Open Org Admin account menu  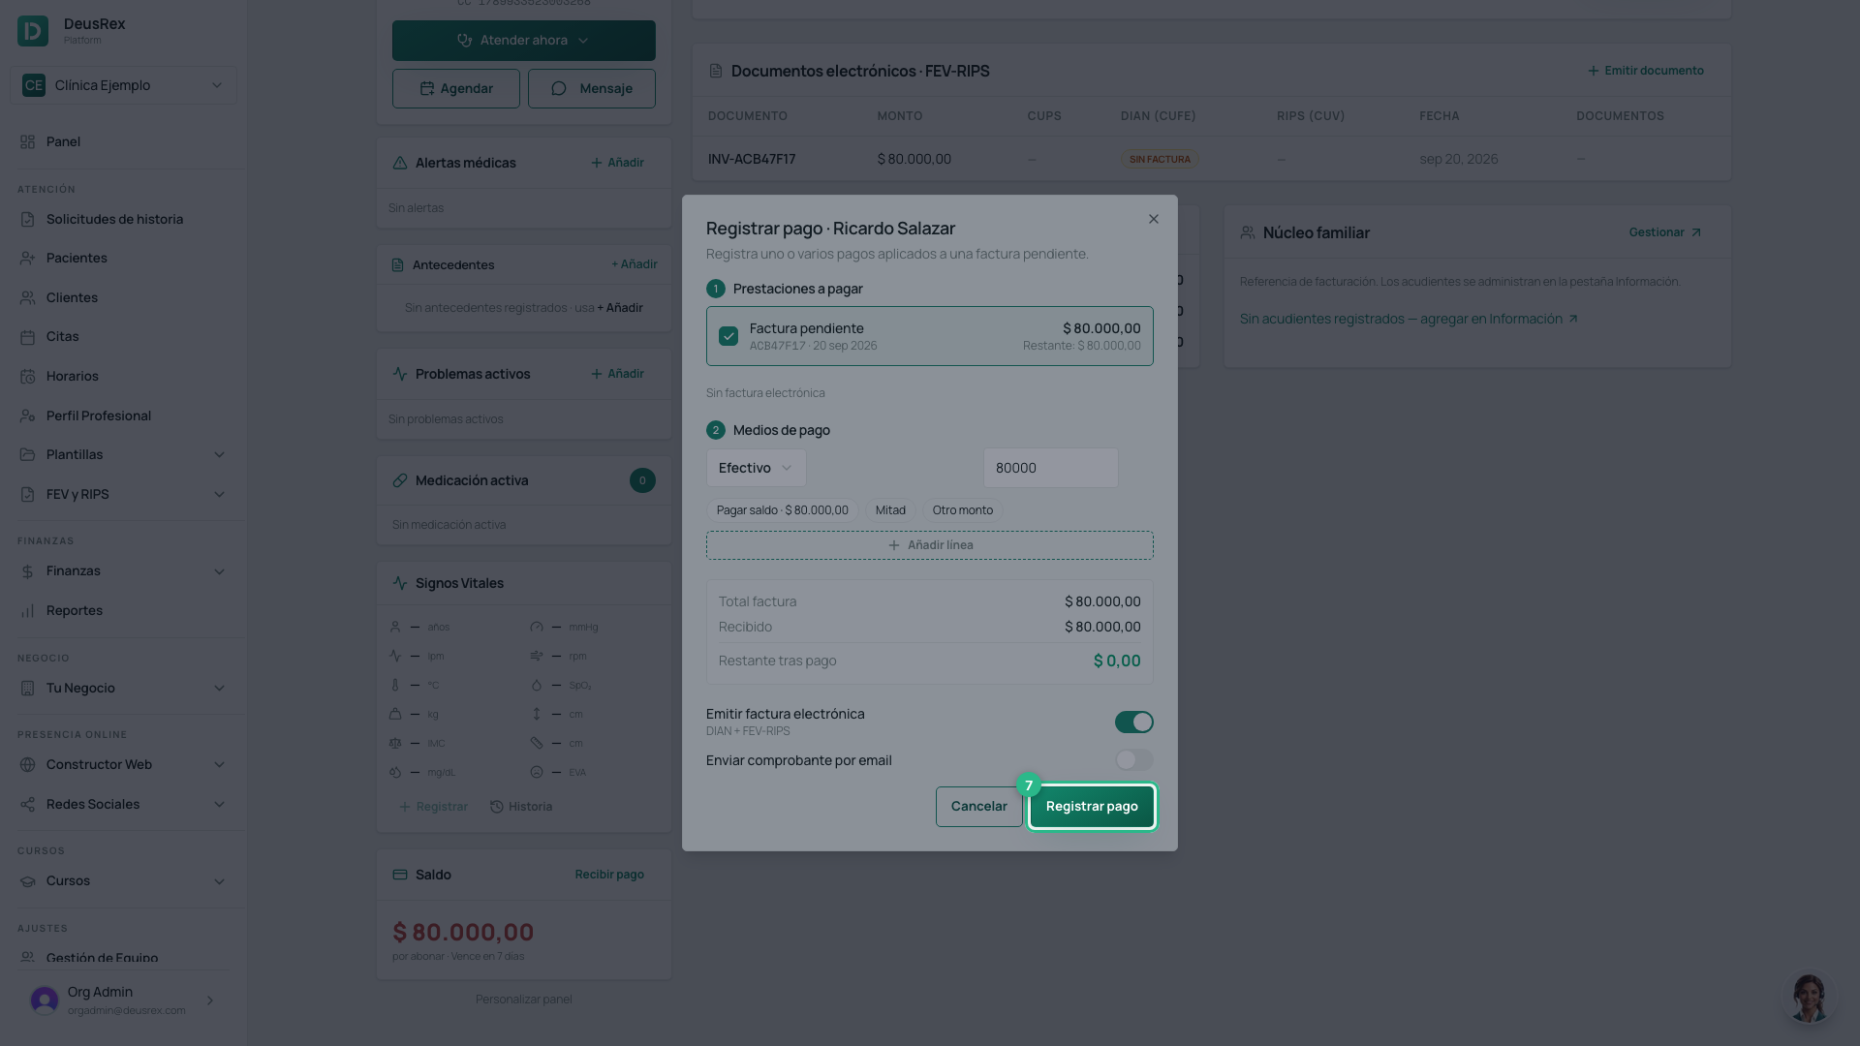coord(123,1000)
